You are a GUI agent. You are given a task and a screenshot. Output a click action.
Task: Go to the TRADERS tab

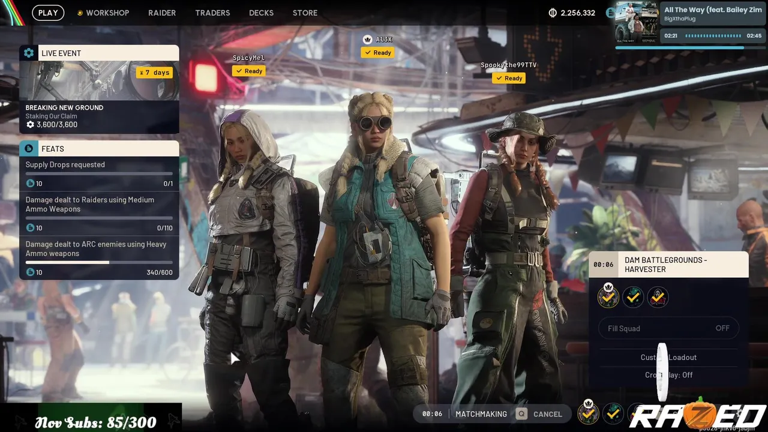[x=212, y=13]
